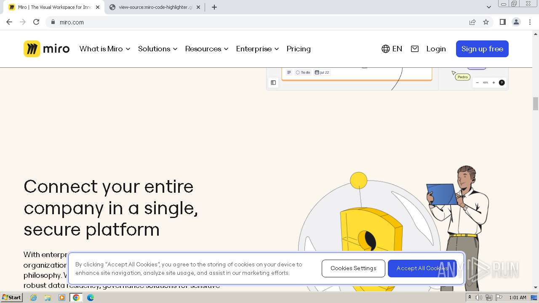539x303 pixels.
Task: Expand the Resources menu
Action: [207, 49]
